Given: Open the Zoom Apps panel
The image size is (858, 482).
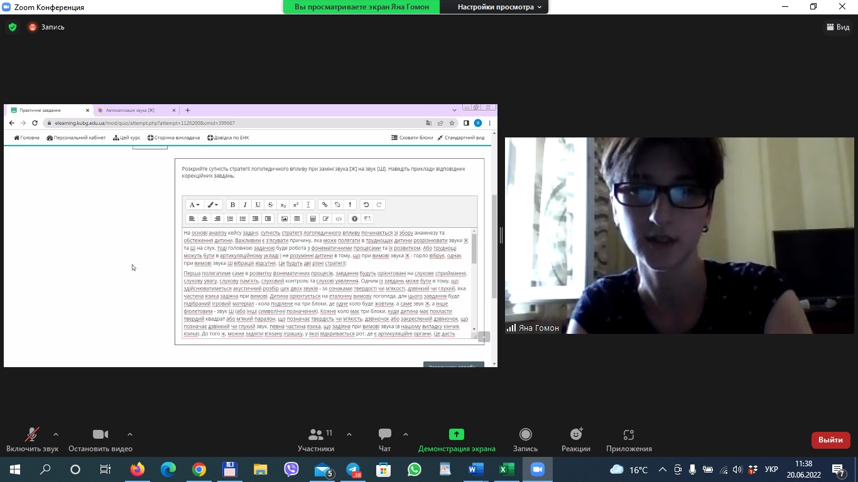Looking at the screenshot, I should 629,439.
